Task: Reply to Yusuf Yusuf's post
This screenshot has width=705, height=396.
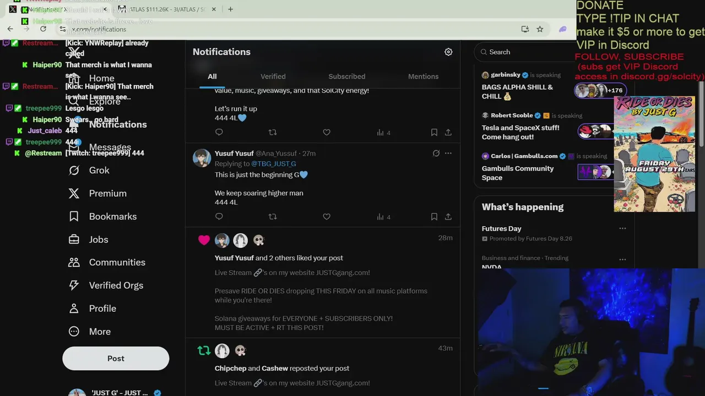Action: click(x=219, y=217)
